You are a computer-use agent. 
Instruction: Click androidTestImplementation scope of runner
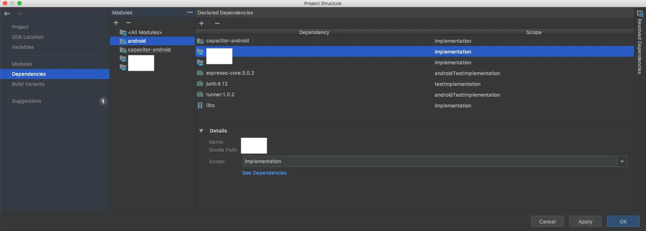467,95
